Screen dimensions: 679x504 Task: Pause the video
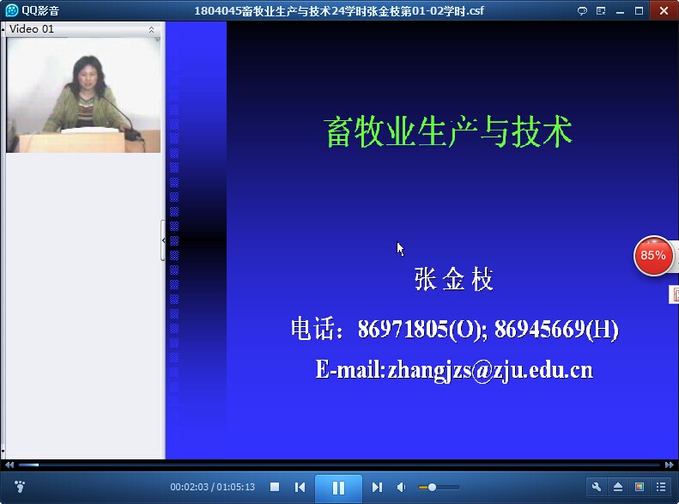[338, 488]
